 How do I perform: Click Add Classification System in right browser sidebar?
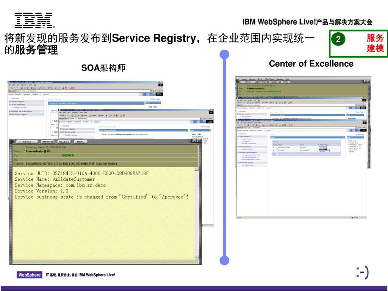click(x=251, y=160)
